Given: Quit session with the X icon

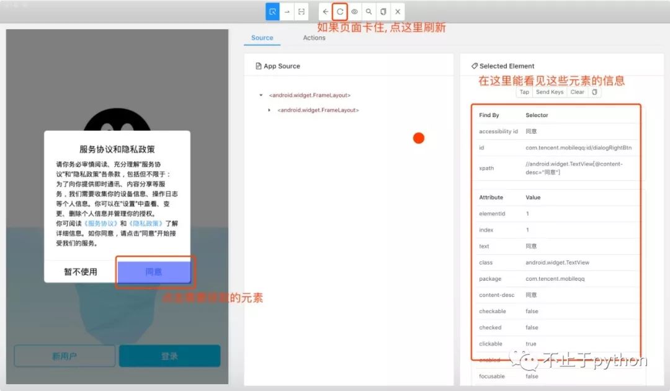Looking at the screenshot, I should (x=398, y=12).
